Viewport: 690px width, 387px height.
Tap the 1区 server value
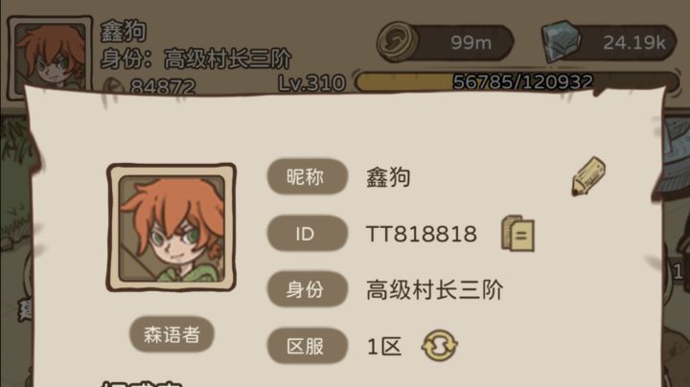coord(384,347)
